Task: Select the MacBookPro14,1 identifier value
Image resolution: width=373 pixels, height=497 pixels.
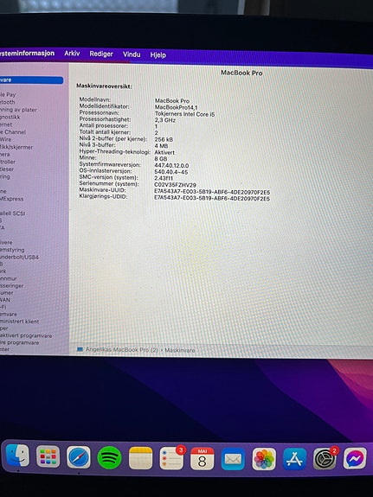Action: (177, 107)
